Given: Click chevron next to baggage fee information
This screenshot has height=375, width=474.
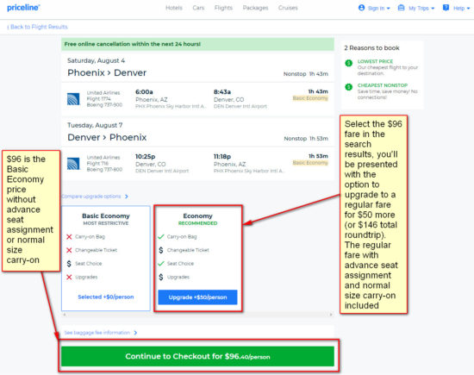Looking at the screenshot, I should point(135,333).
